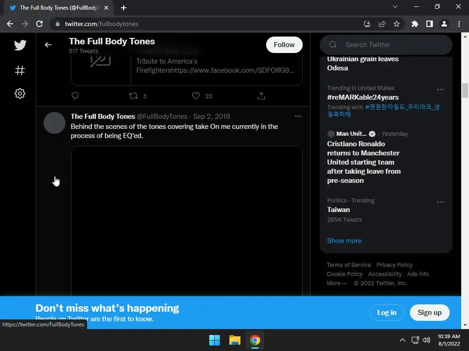Open the Cookie Policy link
The width and height of the screenshot is (469, 351).
tap(344, 274)
